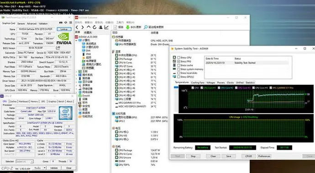This screenshot has height=173, width=315.
Task: Switch to the Voltages tab in Stability Test
Action: 211,83
